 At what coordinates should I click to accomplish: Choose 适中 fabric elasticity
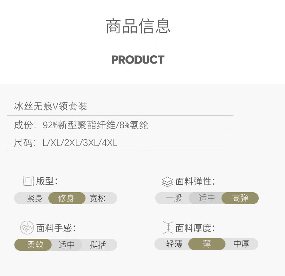pos(207,198)
